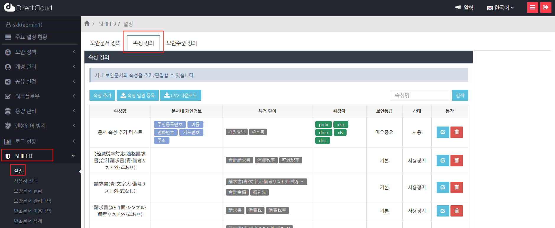This screenshot has height=228, width=555.
Task: Click the 속성 일괄 등록 upload button
Action: [138, 95]
